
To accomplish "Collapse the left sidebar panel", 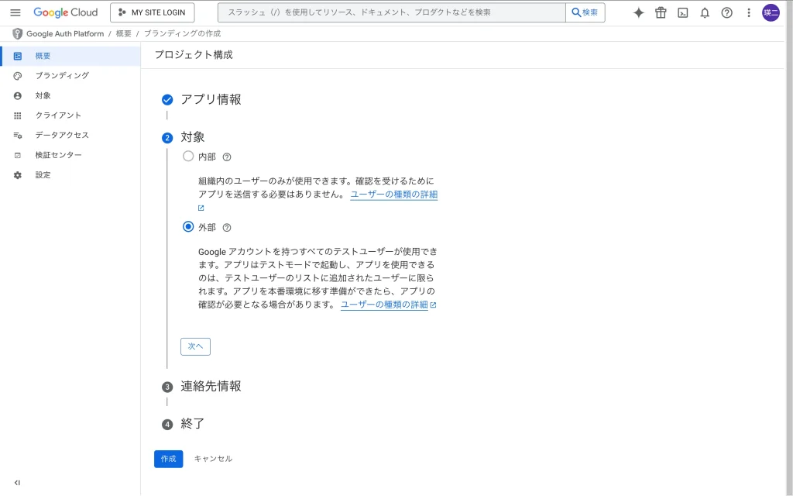I will tap(17, 482).
